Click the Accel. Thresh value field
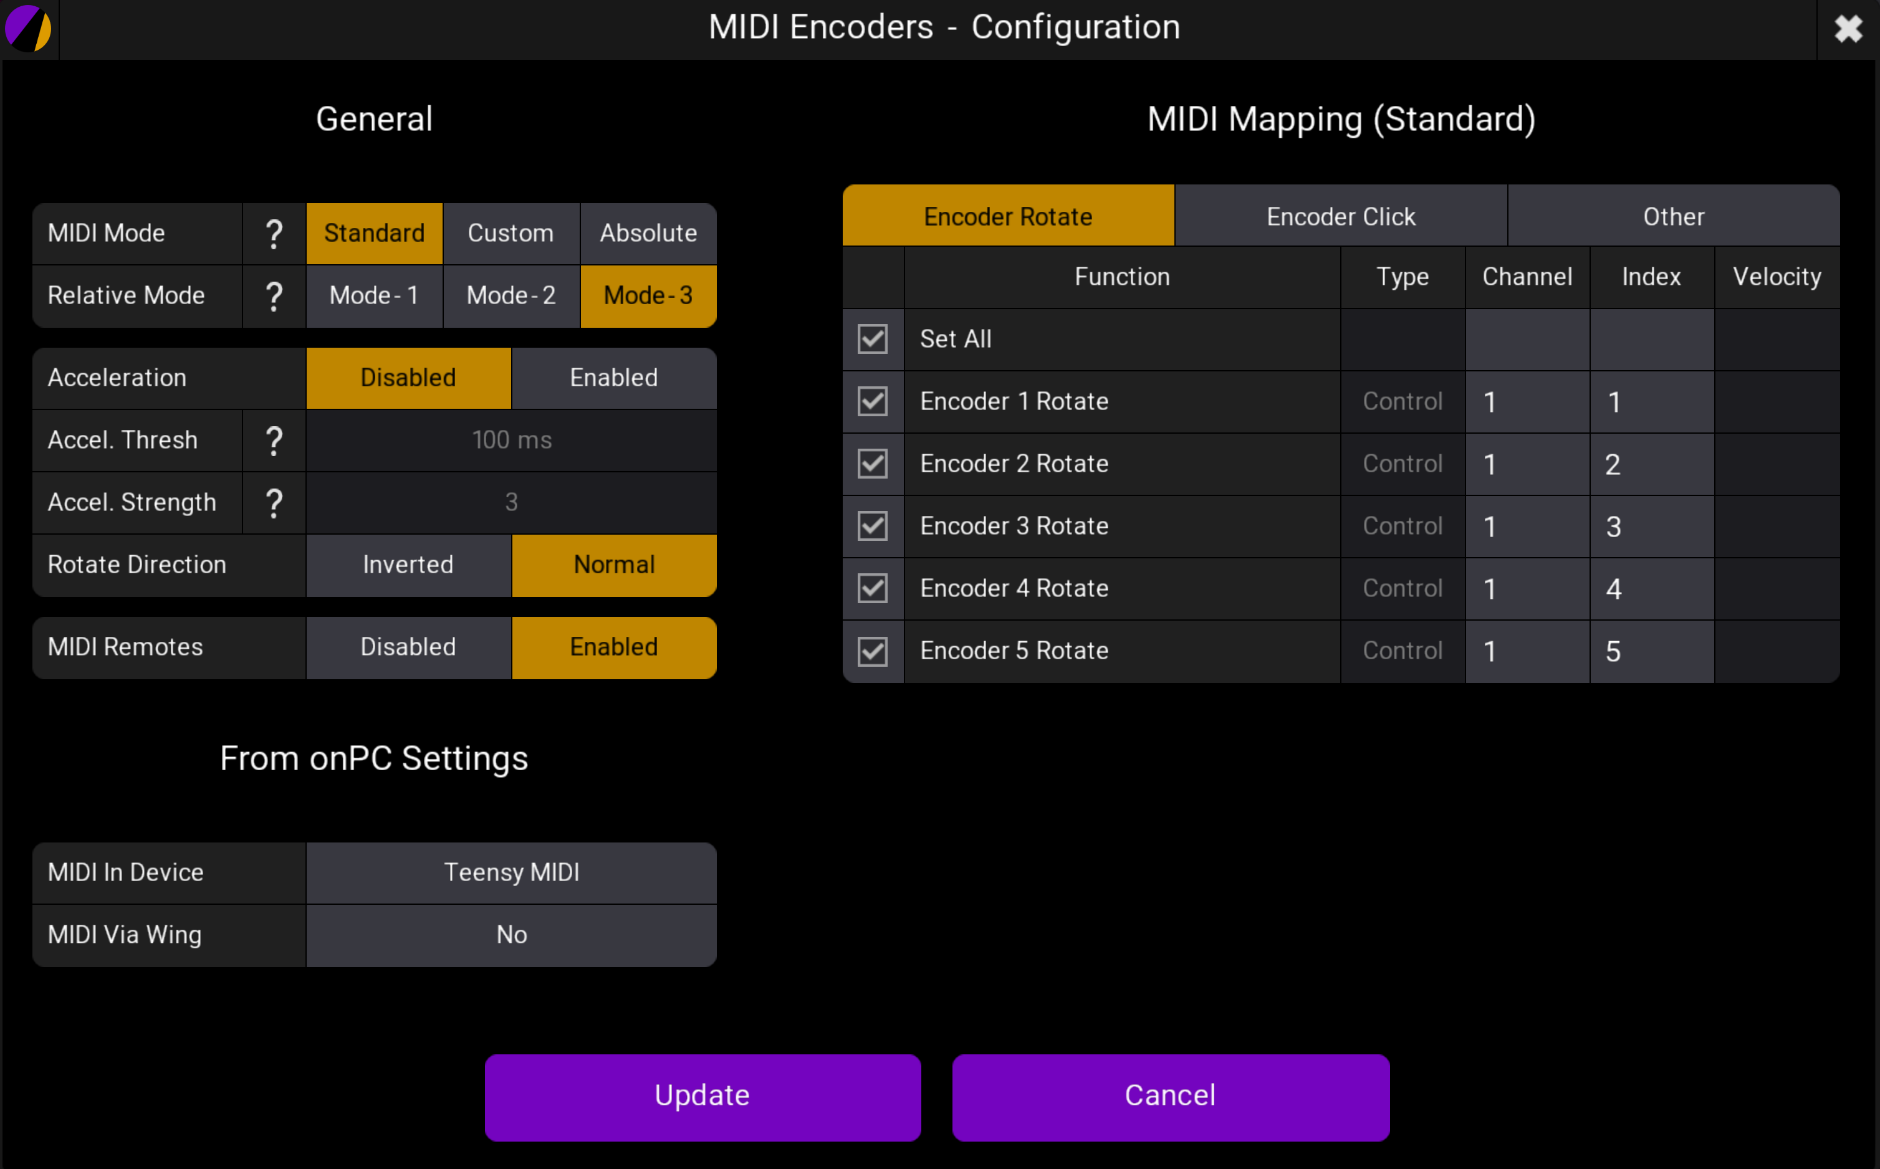Viewport: 1880px width, 1169px height. (x=511, y=441)
